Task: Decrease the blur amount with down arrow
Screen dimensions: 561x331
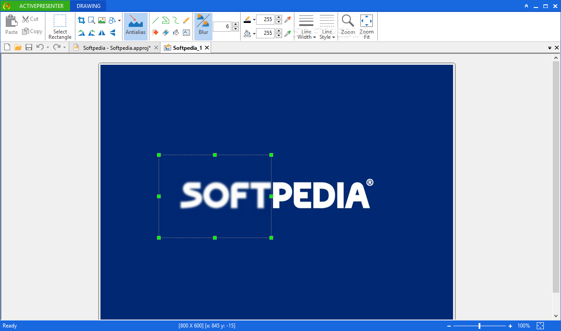Action: pyautogui.click(x=235, y=29)
